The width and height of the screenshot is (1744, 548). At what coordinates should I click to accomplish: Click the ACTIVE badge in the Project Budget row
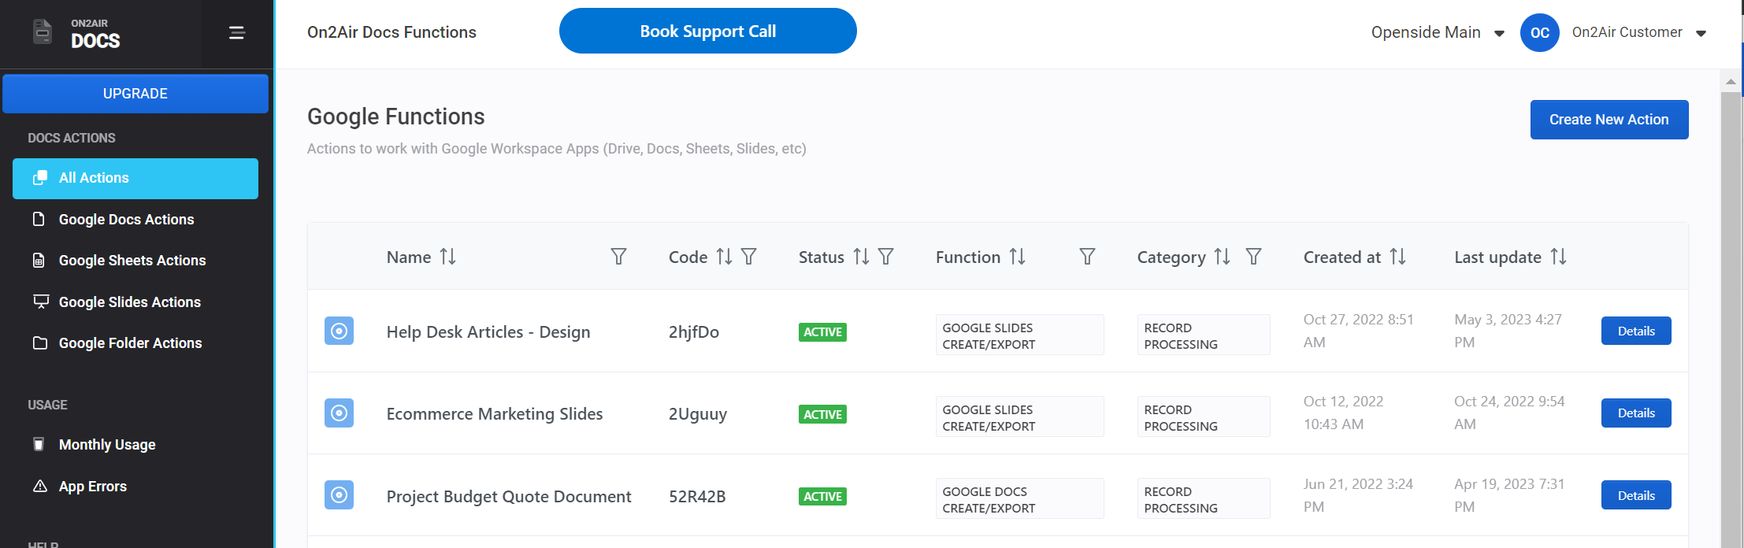(x=822, y=496)
